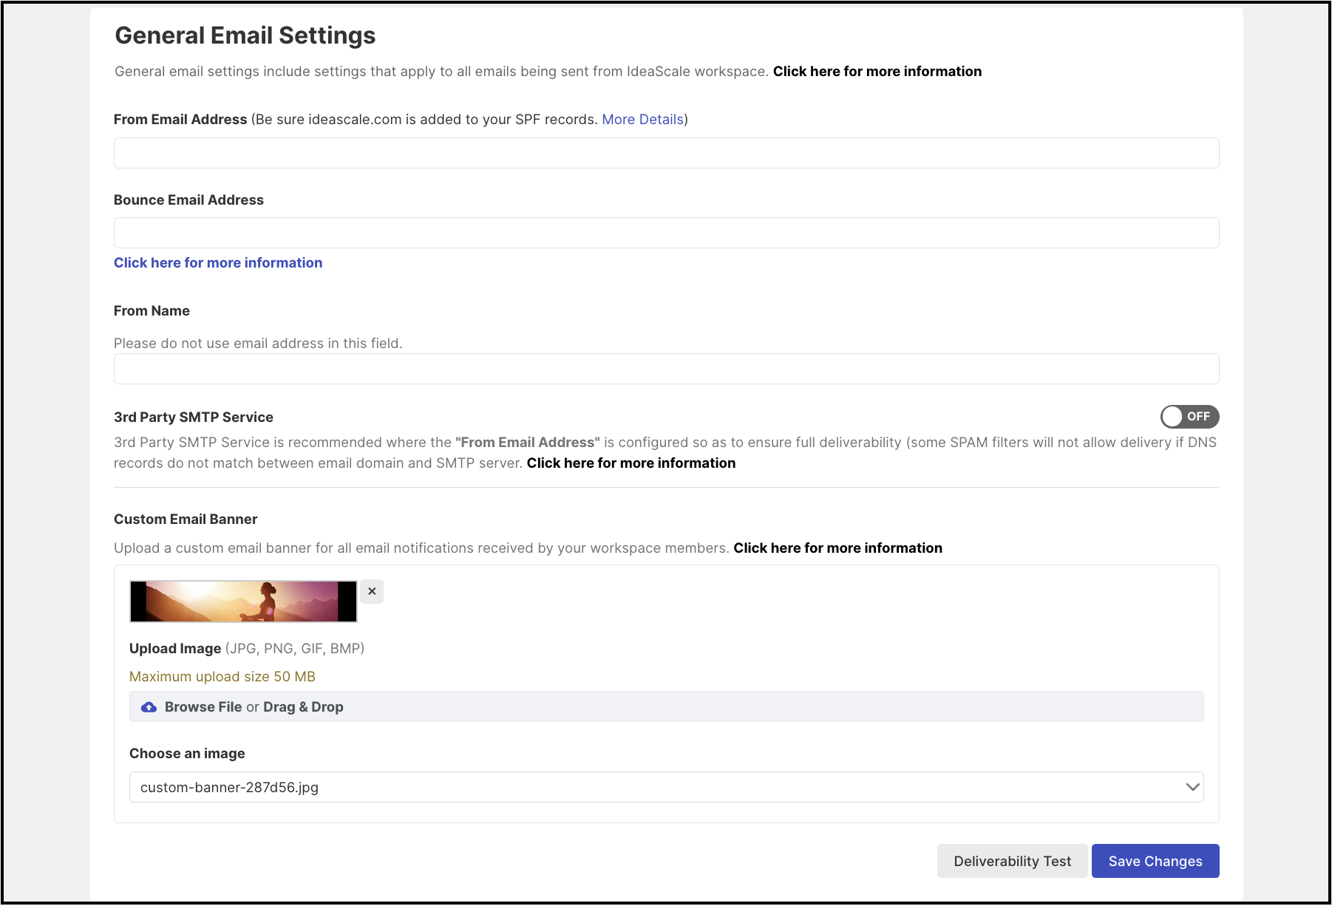The image size is (1332, 906).
Task: Focus the Bounce Email Address field
Action: [x=666, y=233]
